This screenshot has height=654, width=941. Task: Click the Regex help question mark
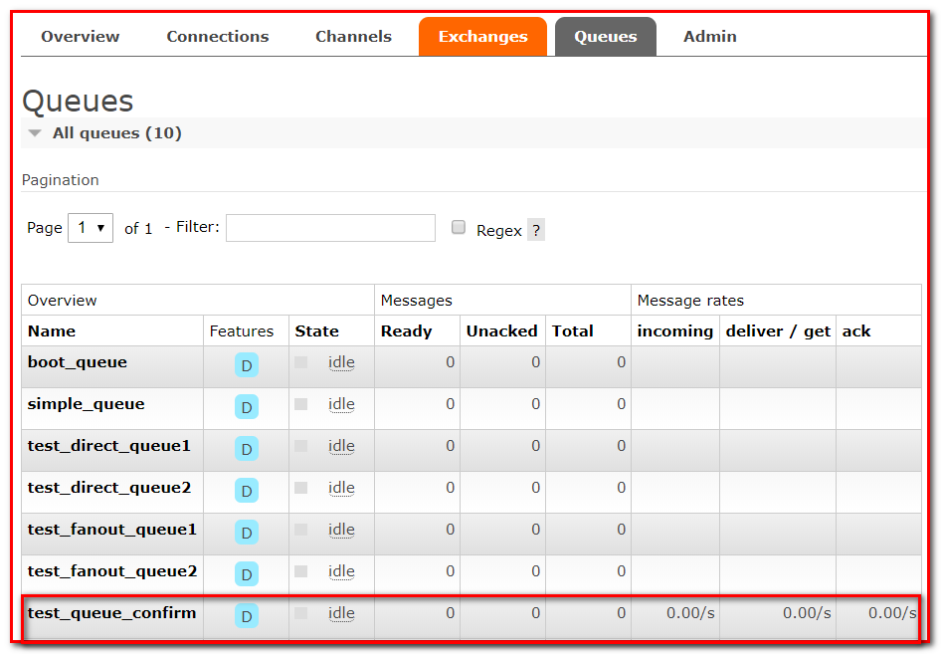pyautogui.click(x=536, y=230)
